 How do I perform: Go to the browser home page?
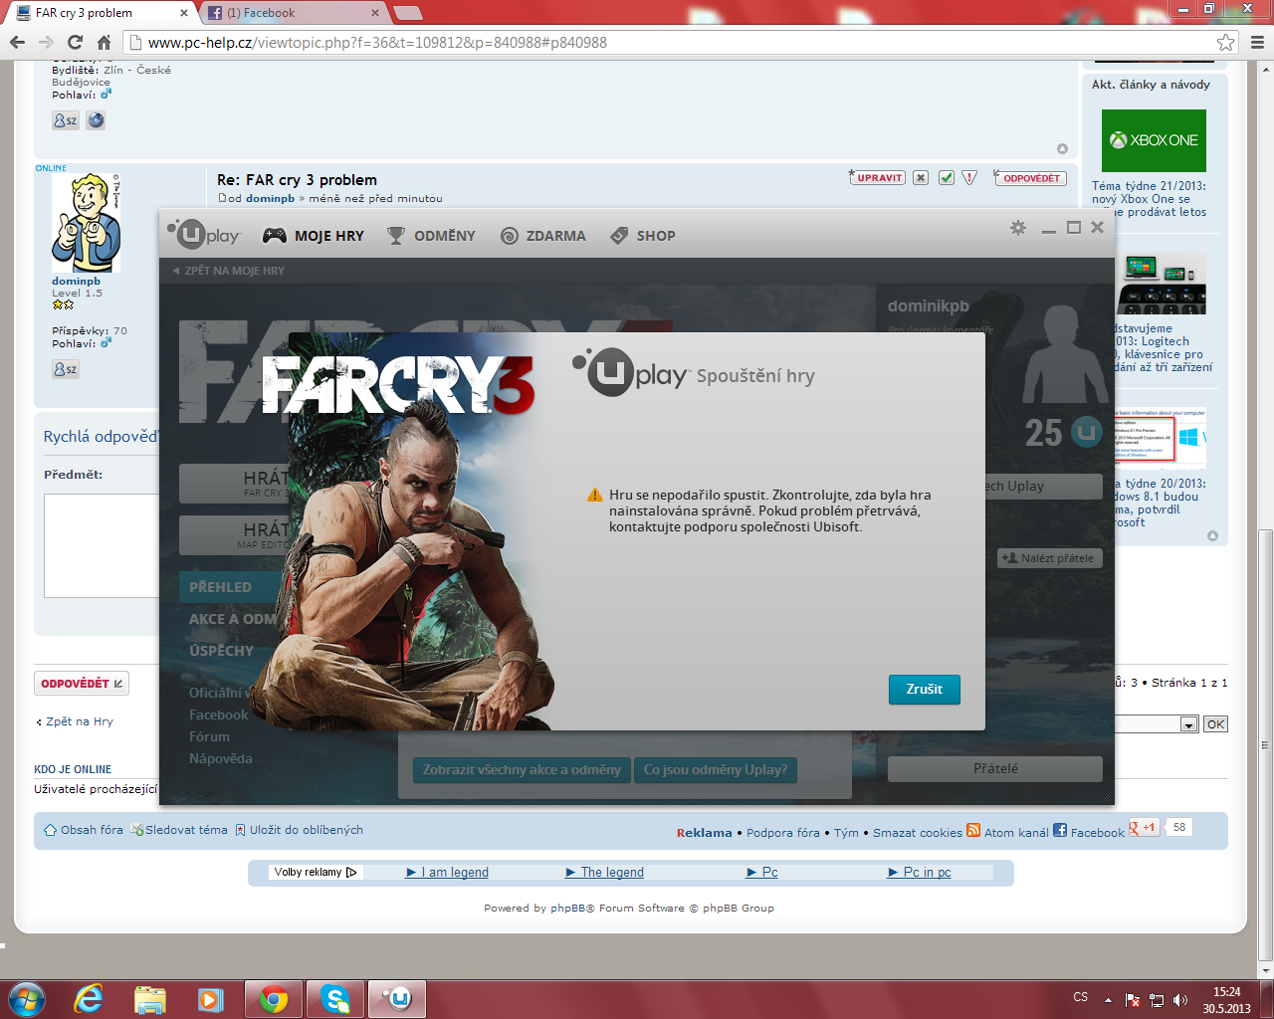click(x=104, y=42)
